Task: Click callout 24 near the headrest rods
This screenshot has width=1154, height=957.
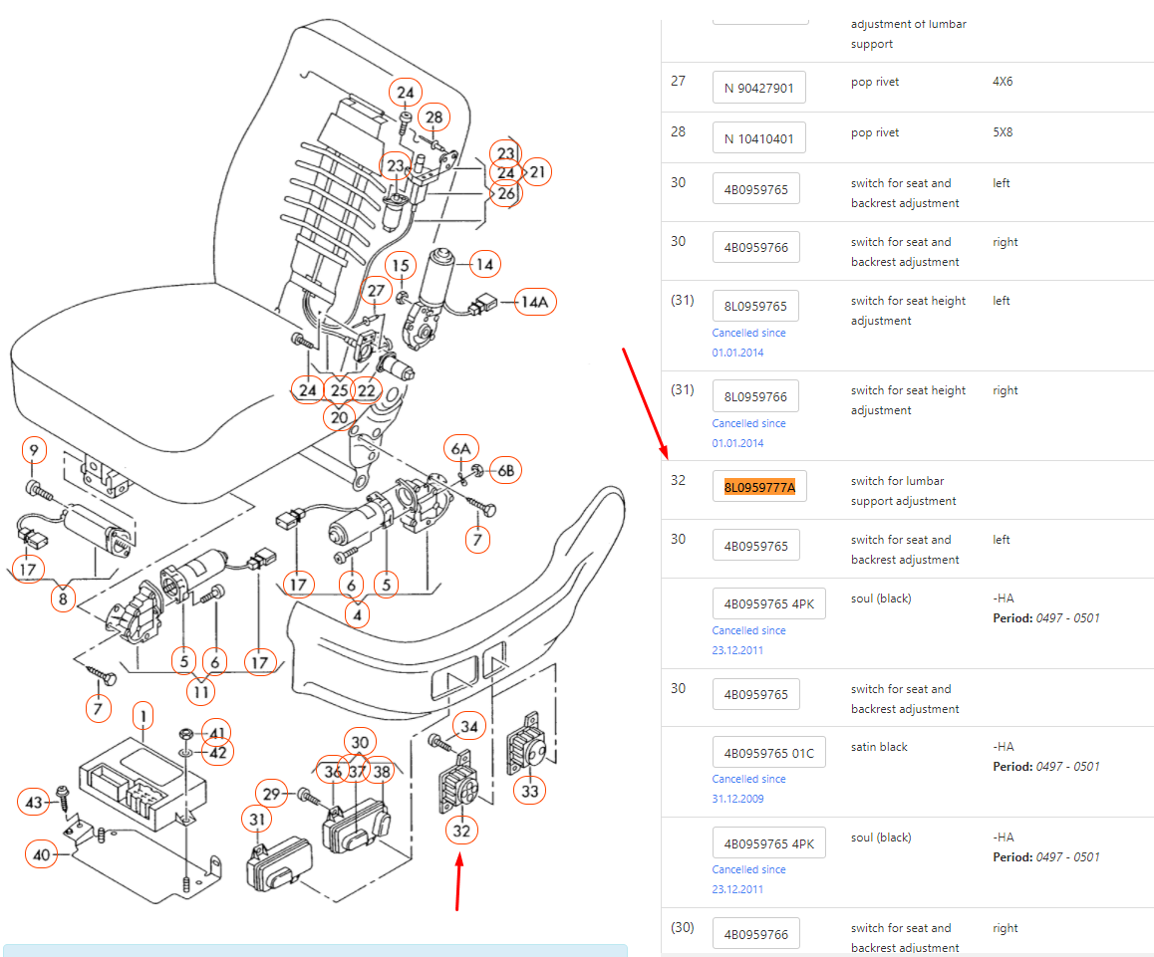Action: click(x=405, y=93)
